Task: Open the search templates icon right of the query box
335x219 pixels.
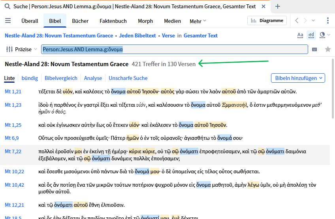Action: 314,49
